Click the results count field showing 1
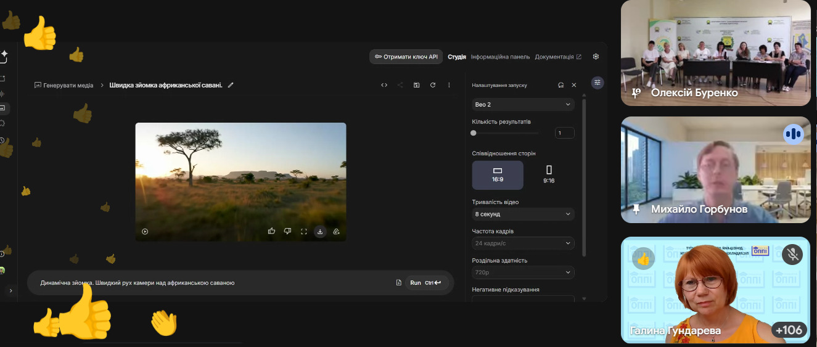This screenshot has height=347, width=817. (x=565, y=133)
